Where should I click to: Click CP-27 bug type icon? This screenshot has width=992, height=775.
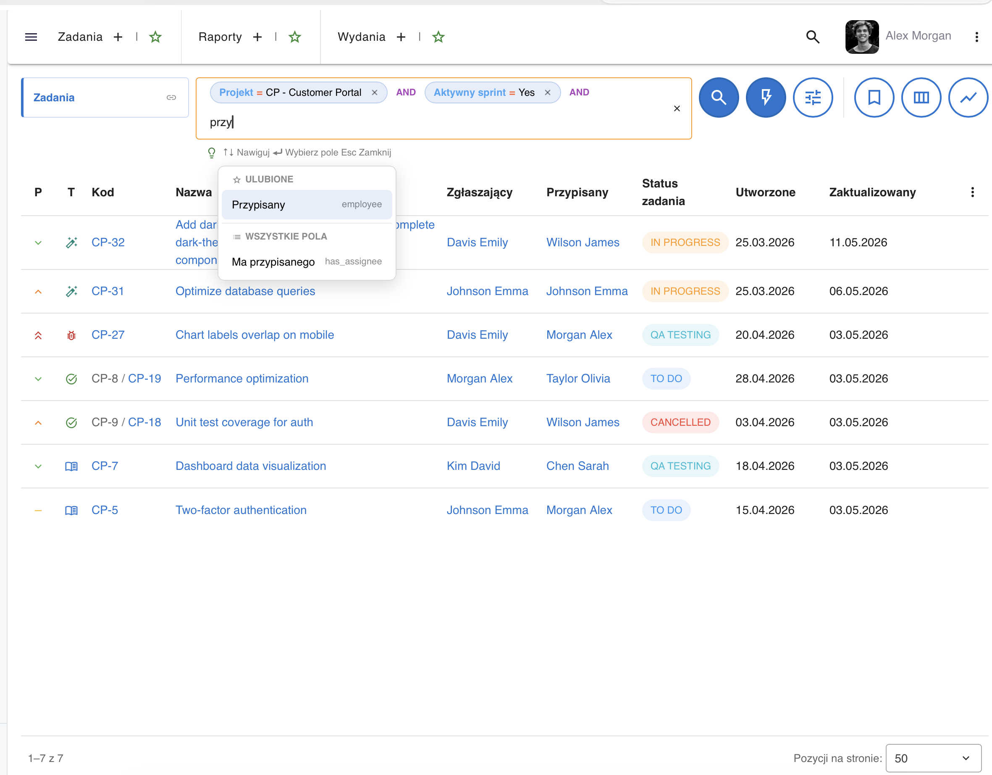[x=71, y=335]
